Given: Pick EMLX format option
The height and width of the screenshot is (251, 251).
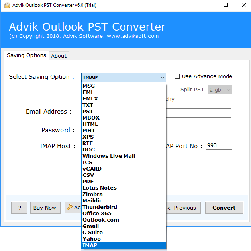Looking at the screenshot, I should [124, 99].
